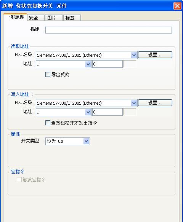
Task: Click the 读取地址 address number field
Action: click(x=108, y=64)
